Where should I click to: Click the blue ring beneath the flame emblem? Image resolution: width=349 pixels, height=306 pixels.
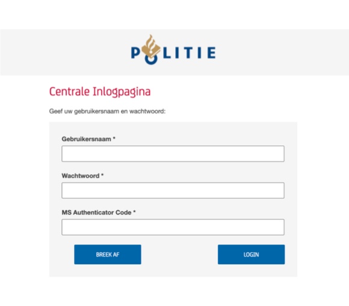[151, 60]
